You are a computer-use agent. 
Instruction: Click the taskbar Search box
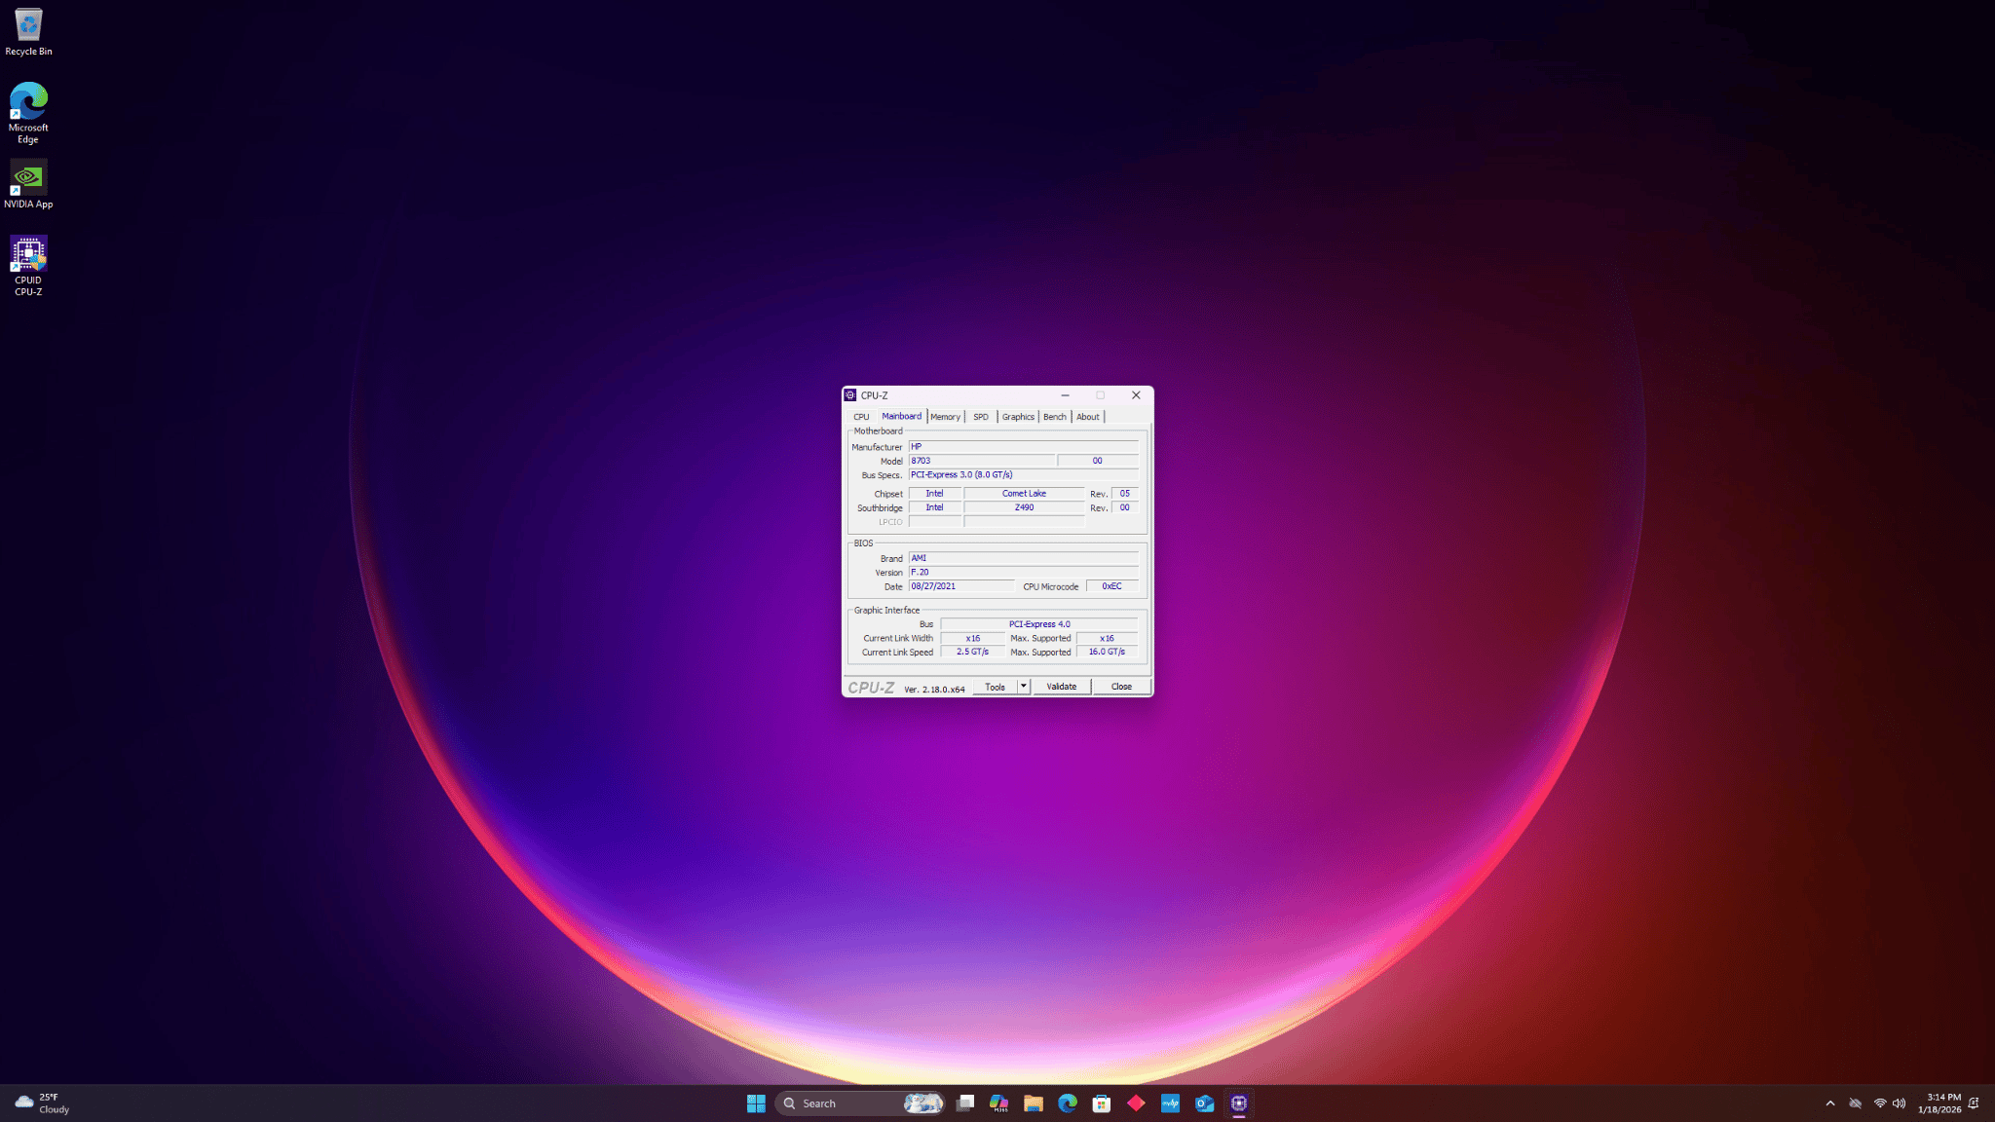coord(861,1103)
